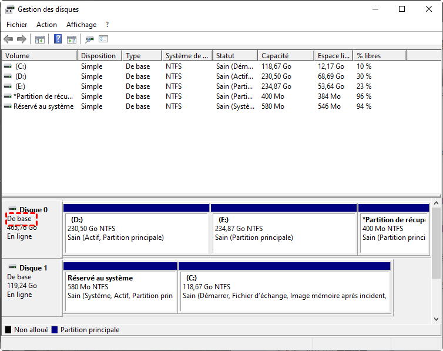Select the Réservé au système volume row

point(43,106)
